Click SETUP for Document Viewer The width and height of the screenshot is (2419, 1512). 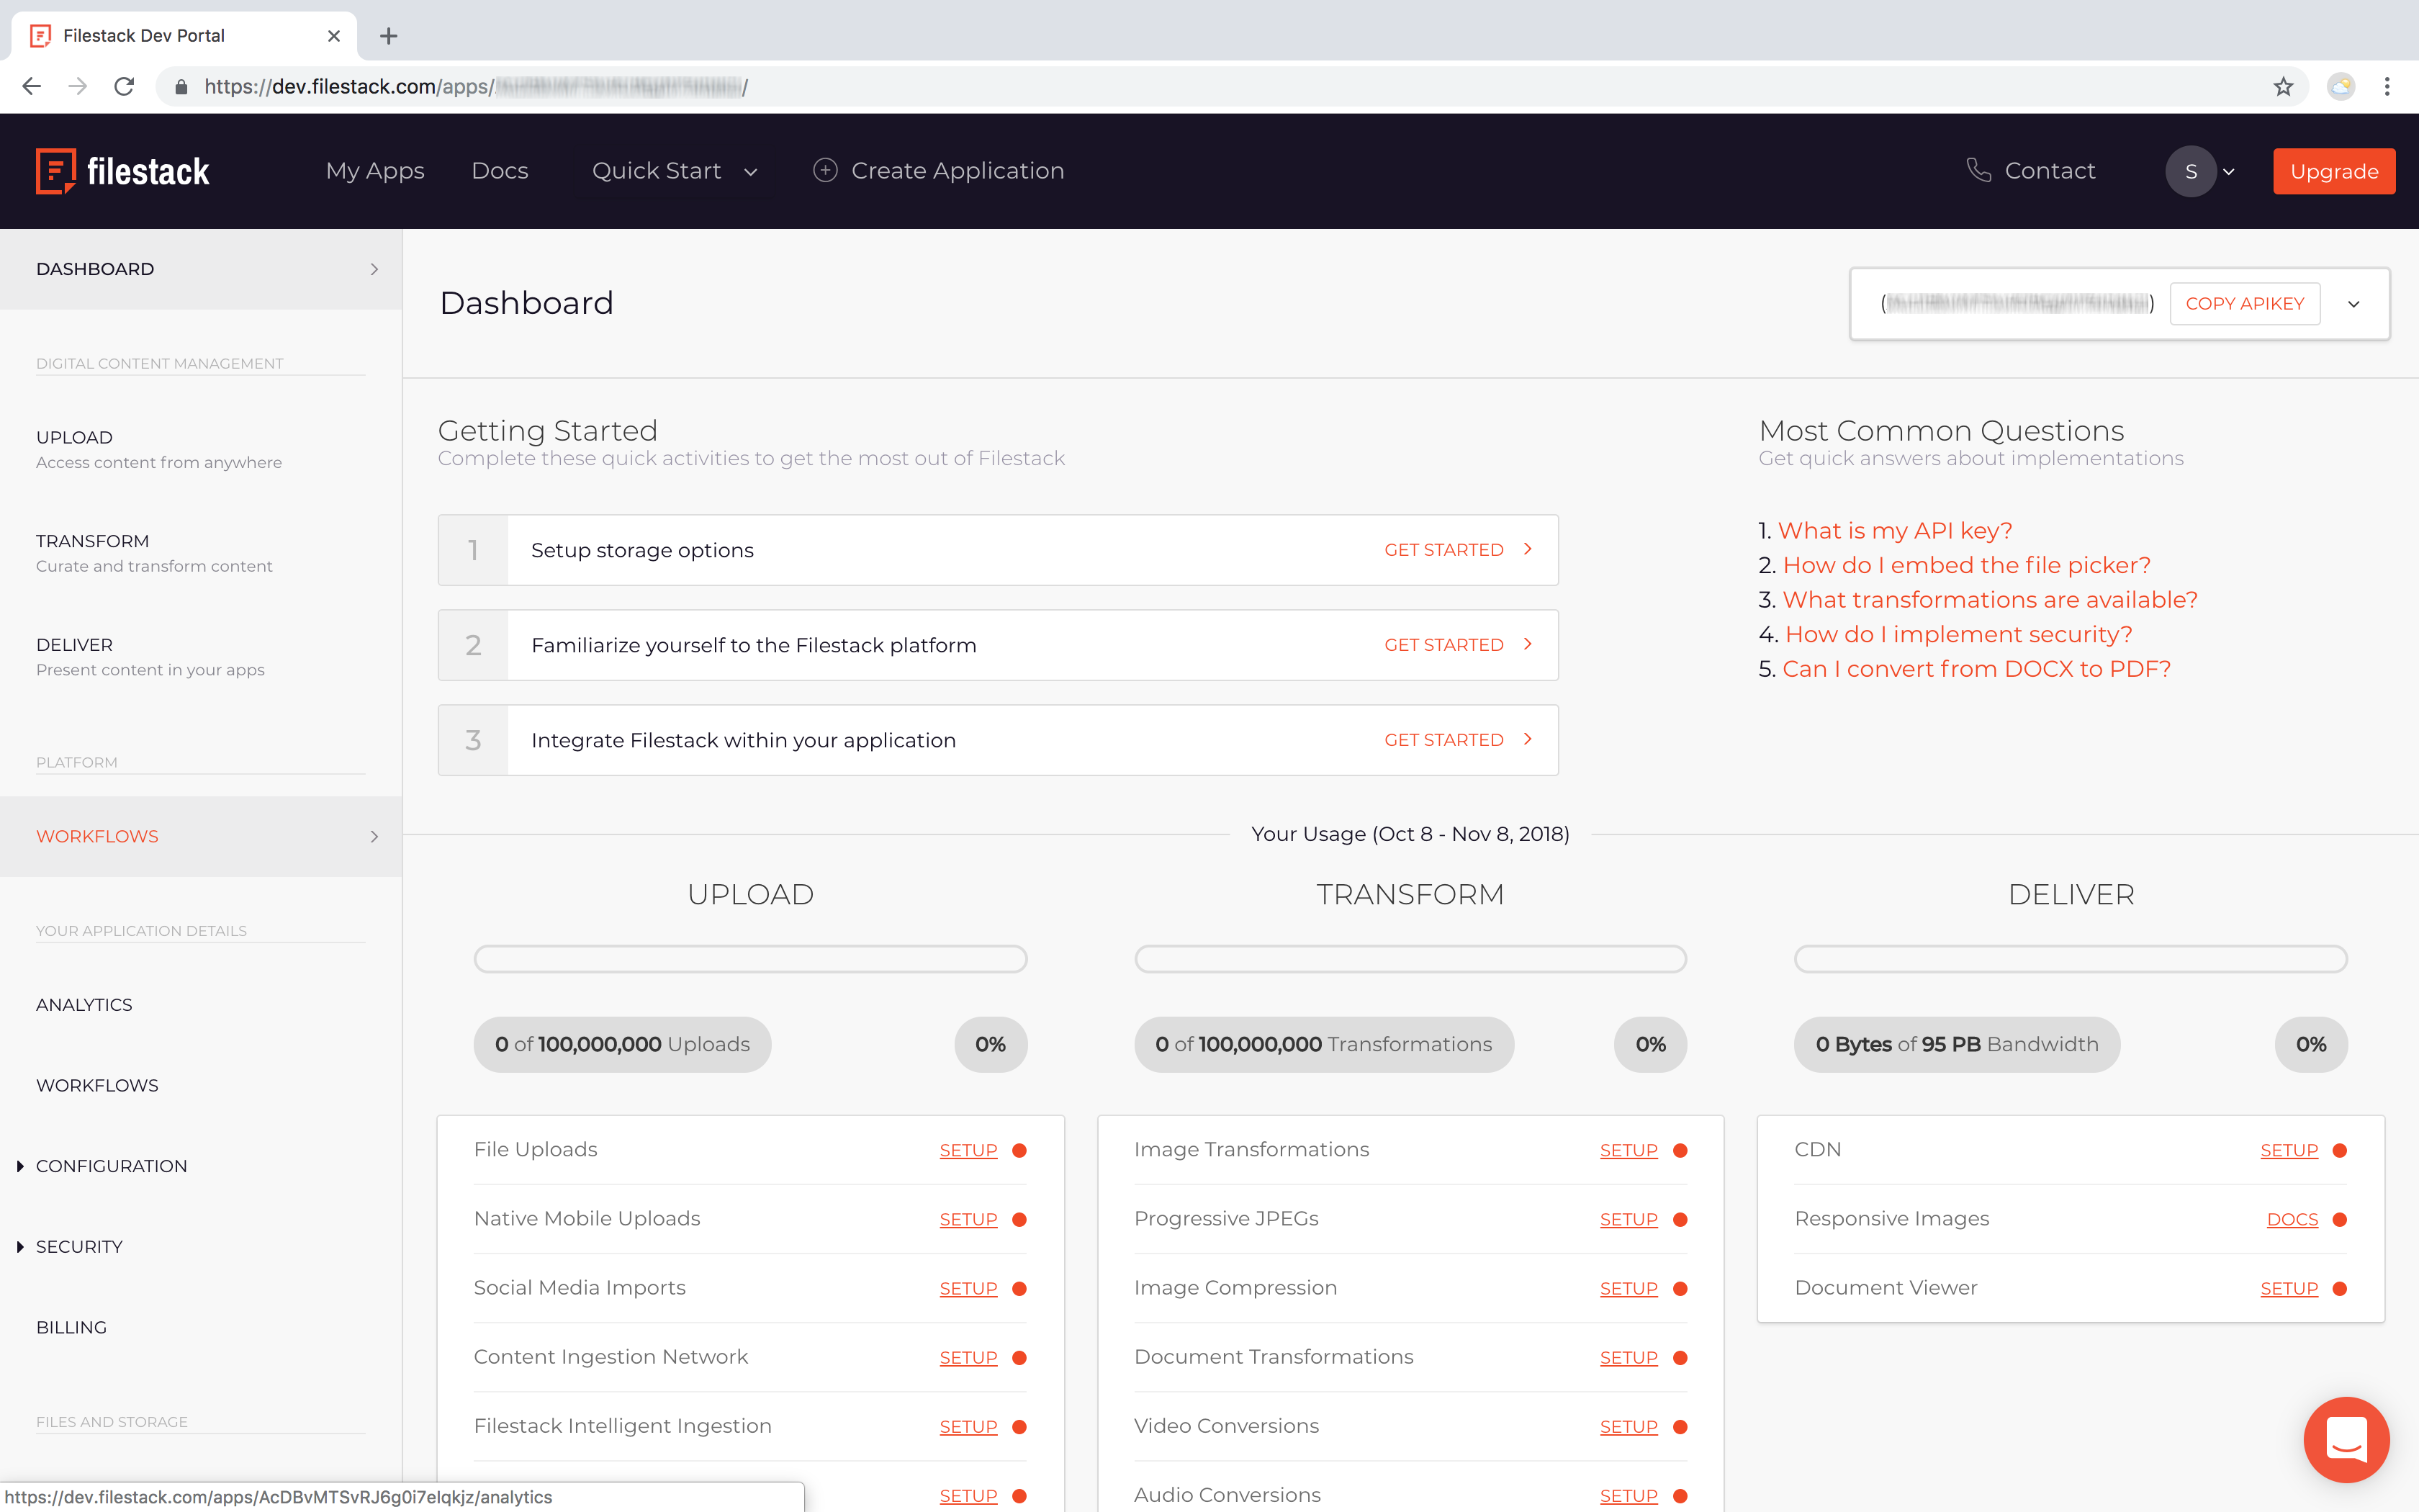coord(2289,1289)
